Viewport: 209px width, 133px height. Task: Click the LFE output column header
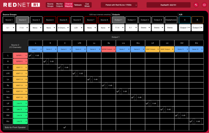(79, 43)
